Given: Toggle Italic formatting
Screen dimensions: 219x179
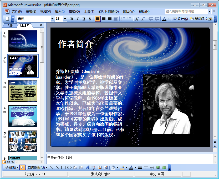Looking at the screenshot, I should click(x=78, y=19).
